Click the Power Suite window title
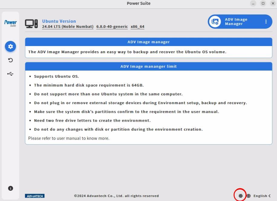Image resolution: width=277 pixels, height=201 pixels. pos(139,3)
